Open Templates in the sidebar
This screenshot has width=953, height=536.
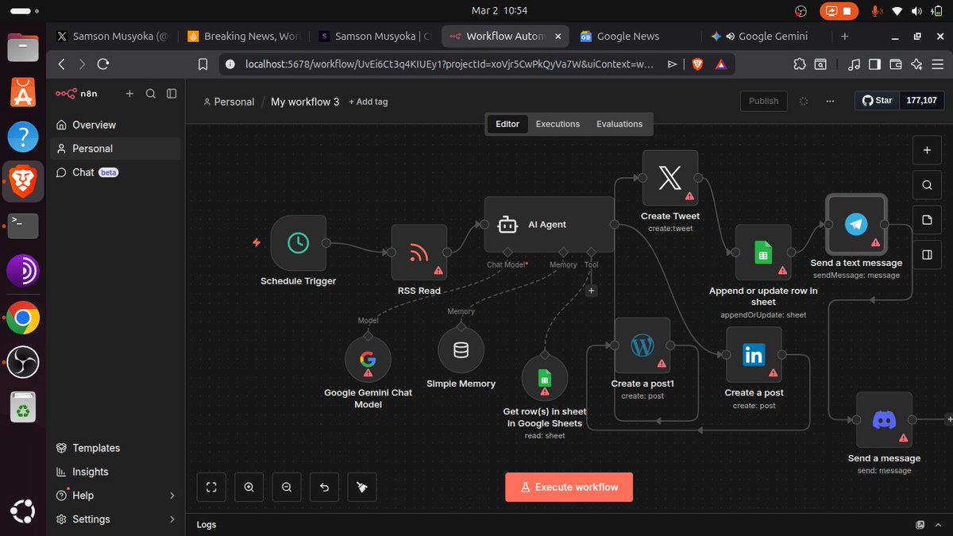(x=115, y=448)
